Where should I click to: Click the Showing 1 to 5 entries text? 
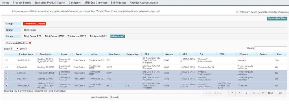(x=35, y=91)
